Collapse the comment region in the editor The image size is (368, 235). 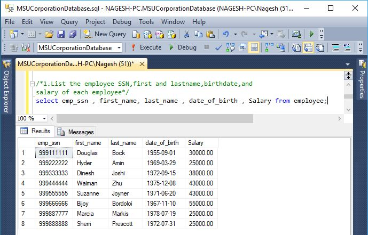pos(33,84)
